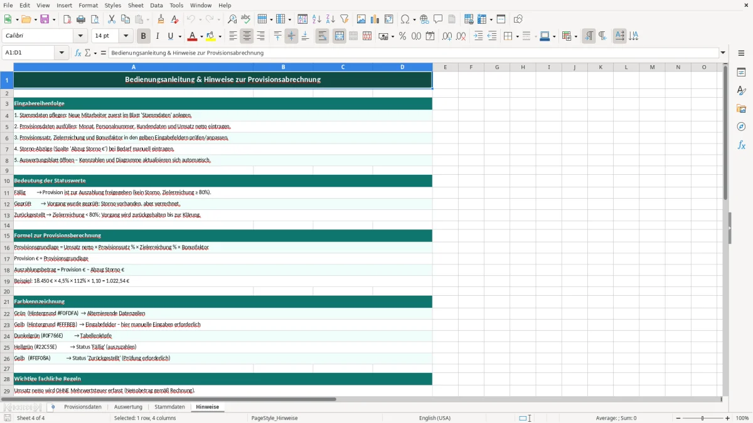
Task: Toggle Freeze Rows and Columns
Action: tap(501, 19)
